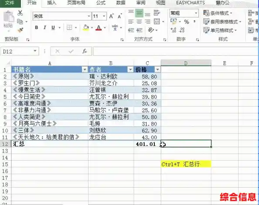This screenshot has width=259, height=205.
Task: Click the Format Painter brush icon
Action: (x=20, y=30)
